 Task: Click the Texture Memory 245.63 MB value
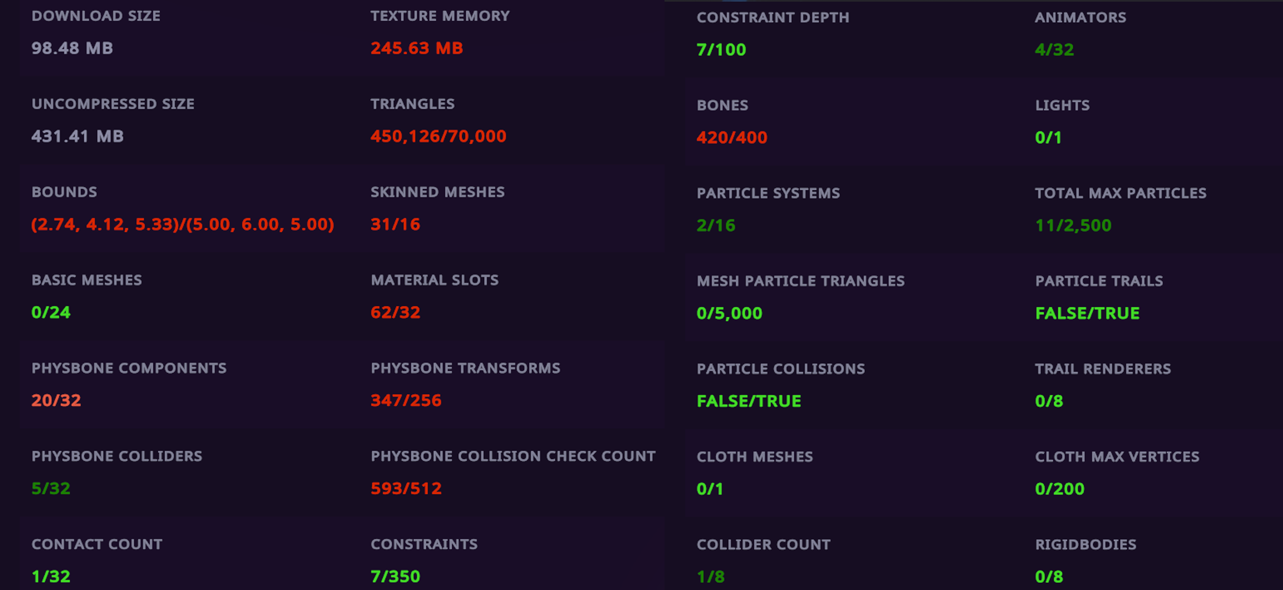[x=416, y=48]
